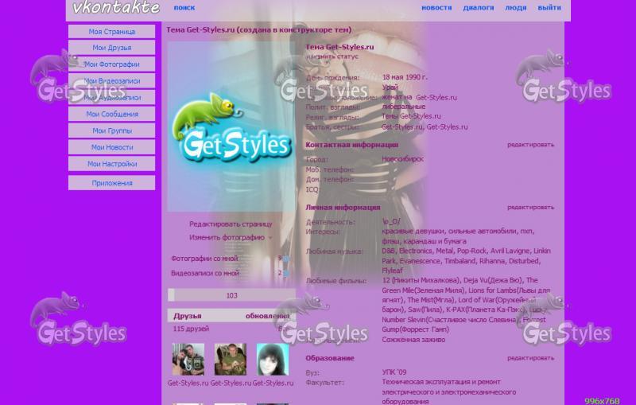This screenshot has width=636, height=405.
Task: Open Мои Сообщения in the sidebar
Action: [111, 114]
